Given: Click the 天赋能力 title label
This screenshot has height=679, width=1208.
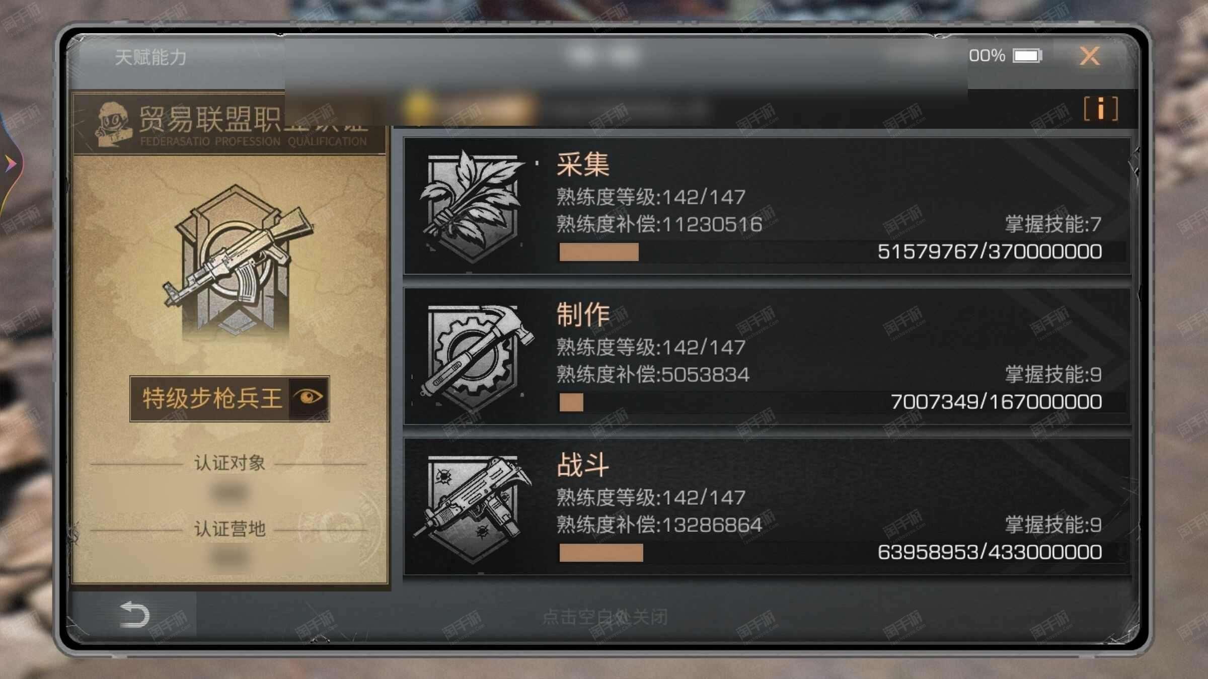Looking at the screenshot, I should pyautogui.click(x=150, y=57).
